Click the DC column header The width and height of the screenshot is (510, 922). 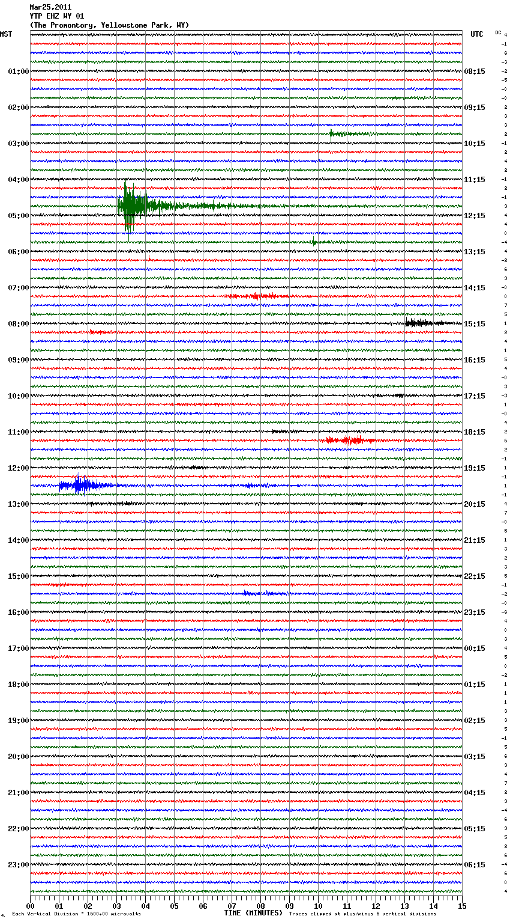click(498, 32)
